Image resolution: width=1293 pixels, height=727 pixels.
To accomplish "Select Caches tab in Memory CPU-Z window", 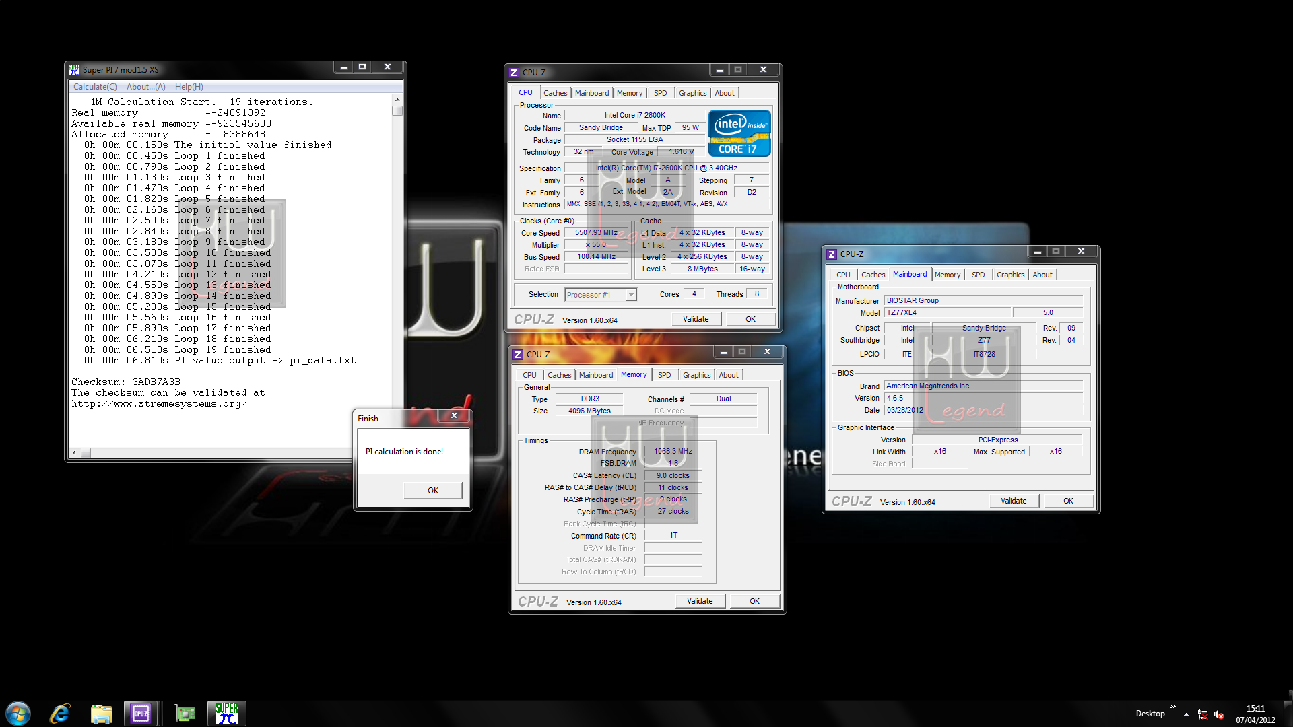I will pos(560,375).
